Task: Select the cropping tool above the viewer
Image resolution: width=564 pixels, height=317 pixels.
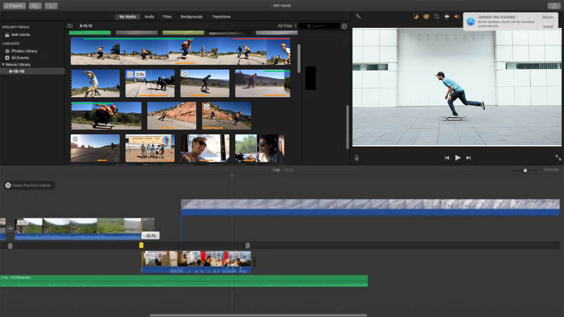Action: pos(437,16)
